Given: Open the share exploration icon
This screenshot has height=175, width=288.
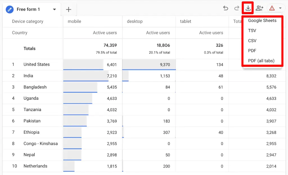Looking at the screenshot, I should coord(259,8).
